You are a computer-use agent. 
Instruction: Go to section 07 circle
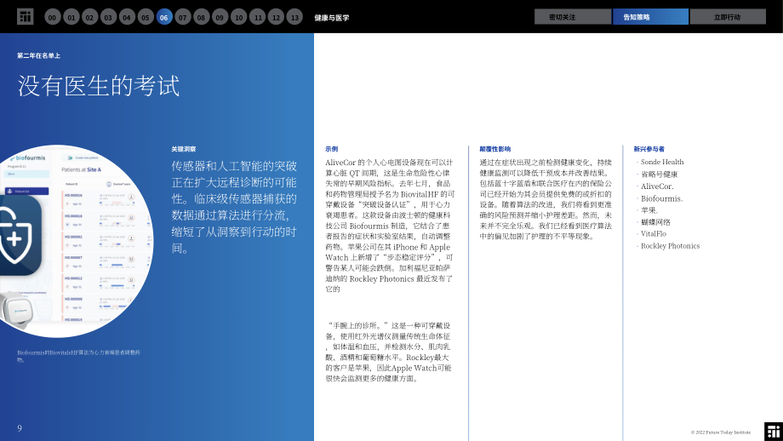click(183, 17)
